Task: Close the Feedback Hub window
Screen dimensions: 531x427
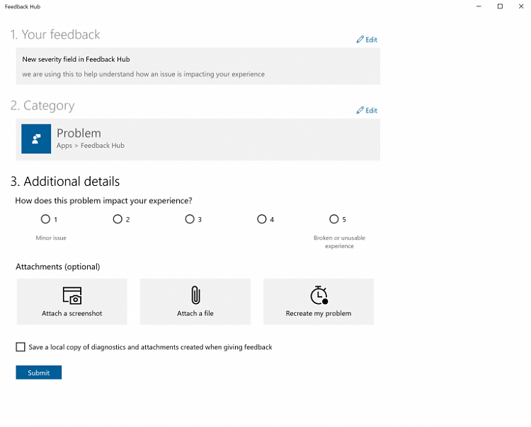Action: tap(521, 6)
